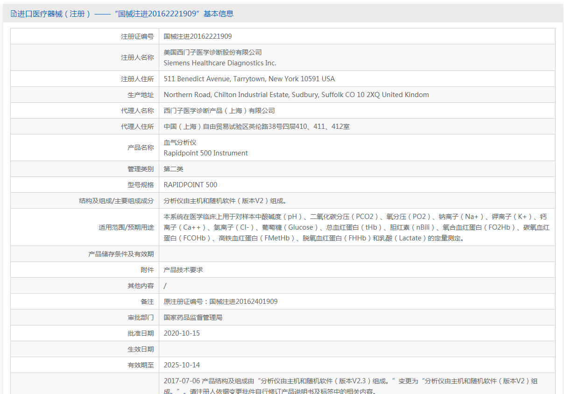The image size is (564, 394).
Task: Click the attachment value 产品技术要求
Action: click(183, 270)
